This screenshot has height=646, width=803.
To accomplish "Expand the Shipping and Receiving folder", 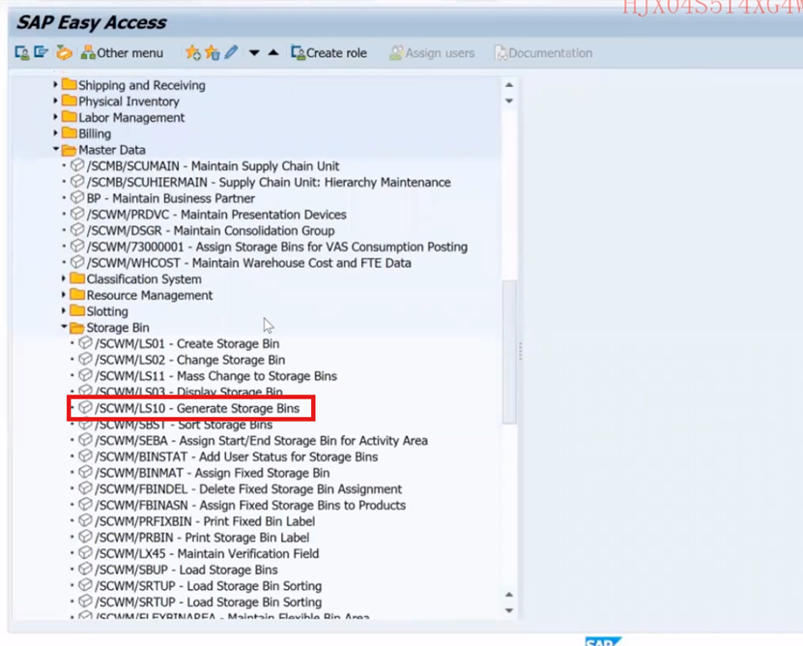I will (x=55, y=85).
